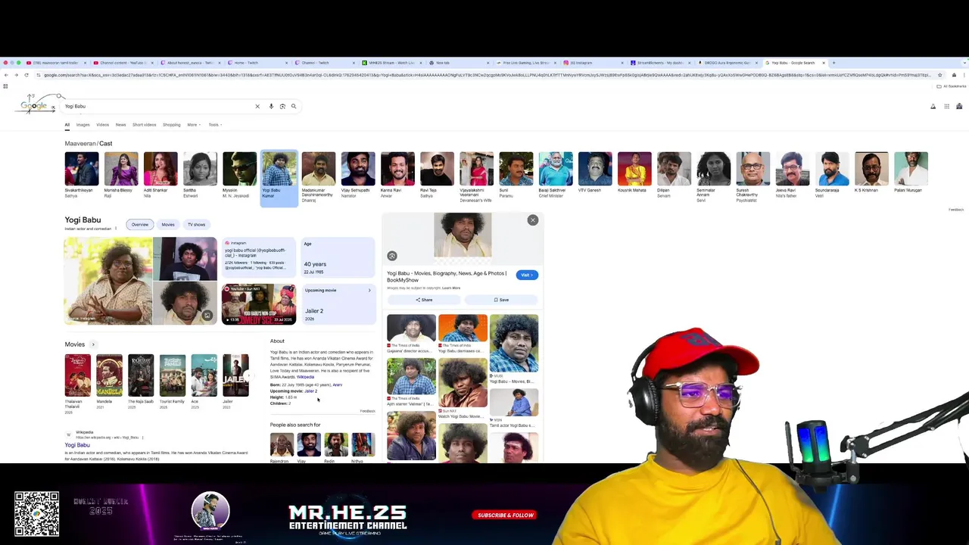The width and height of the screenshot is (969, 545).
Task: Click the Visit button for BookMyShow
Action: pyautogui.click(x=527, y=275)
